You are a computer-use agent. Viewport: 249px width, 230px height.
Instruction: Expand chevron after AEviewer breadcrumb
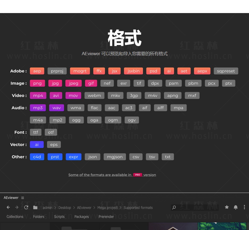pyautogui.click(x=94, y=208)
